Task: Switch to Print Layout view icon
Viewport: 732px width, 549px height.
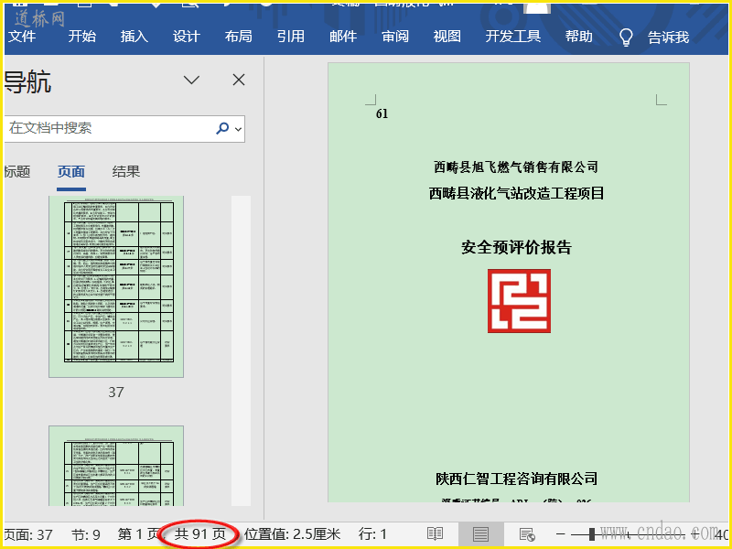Action: pos(480,534)
